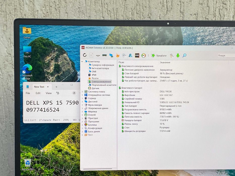Select the Microsoft Edge desktop shortcut
Viewport: 235px width, 176px height.
click(x=27, y=72)
